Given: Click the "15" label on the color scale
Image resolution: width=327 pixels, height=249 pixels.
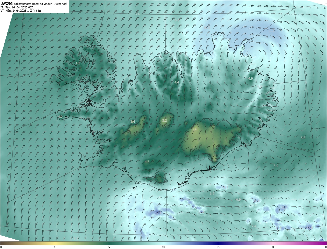Looking at the screenshot, I should click(x=218, y=247).
